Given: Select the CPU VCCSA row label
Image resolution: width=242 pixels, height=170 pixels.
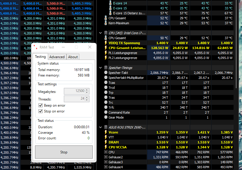Looking at the screenshot, I should pos(118,147).
